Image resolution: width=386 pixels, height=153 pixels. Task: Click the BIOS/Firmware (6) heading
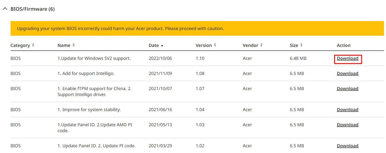(x=32, y=9)
